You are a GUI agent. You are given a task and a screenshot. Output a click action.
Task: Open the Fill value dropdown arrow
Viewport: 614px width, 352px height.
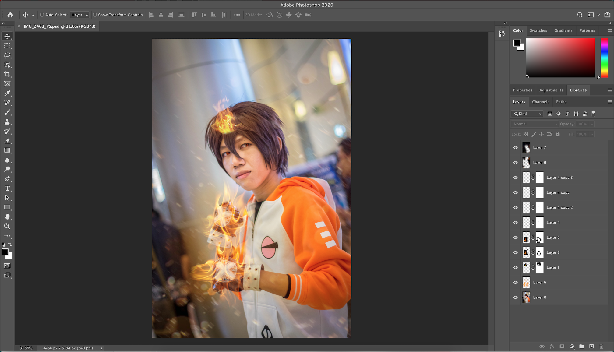(x=592, y=134)
